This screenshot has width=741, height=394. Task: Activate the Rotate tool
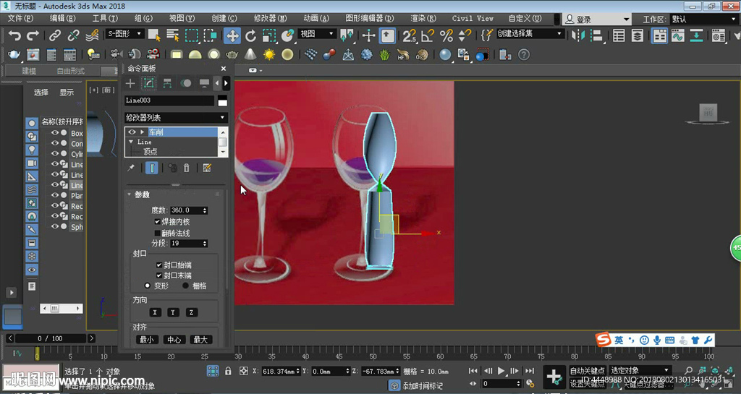coord(251,35)
